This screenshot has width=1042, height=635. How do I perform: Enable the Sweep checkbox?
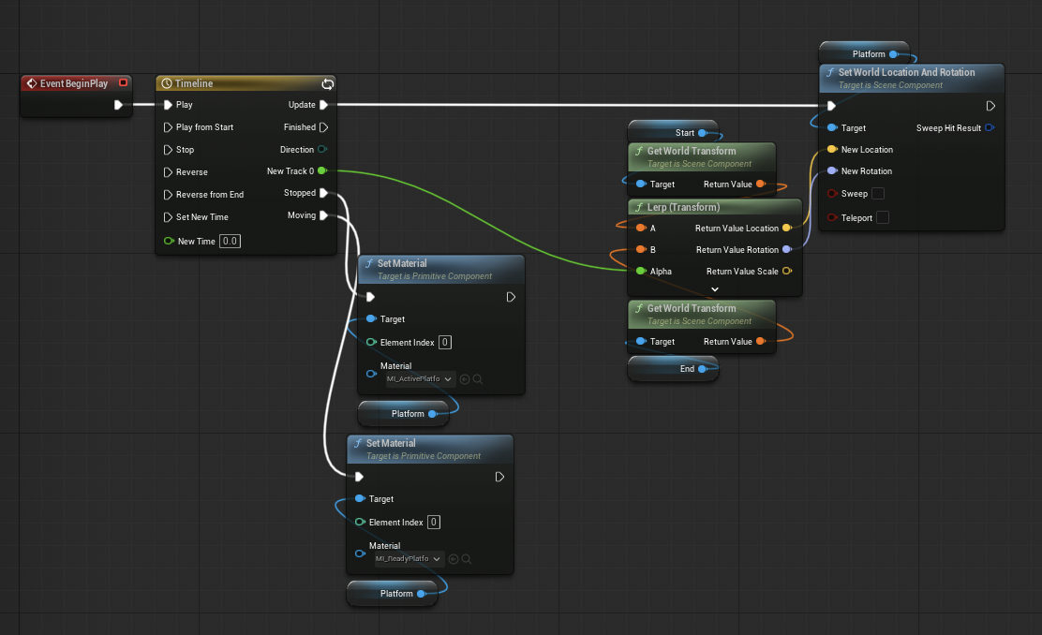[x=878, y=193]
